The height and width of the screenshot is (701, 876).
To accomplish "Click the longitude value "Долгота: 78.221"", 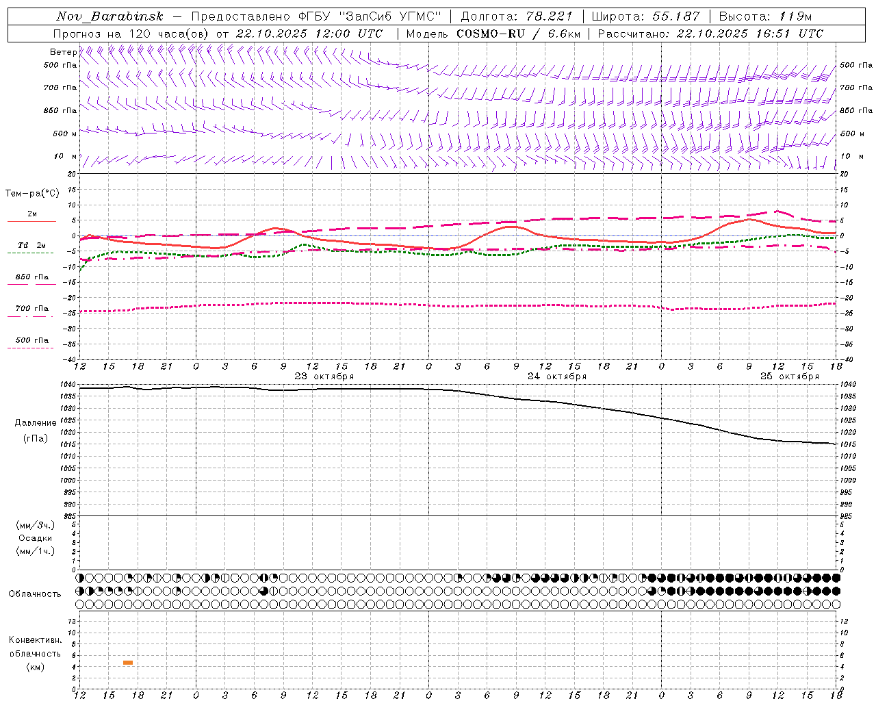I will pyautogui.click(x=516, y=16).
